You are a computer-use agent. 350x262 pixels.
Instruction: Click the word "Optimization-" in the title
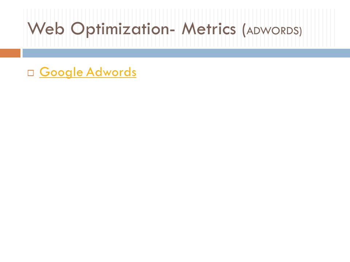click(123, 29)
